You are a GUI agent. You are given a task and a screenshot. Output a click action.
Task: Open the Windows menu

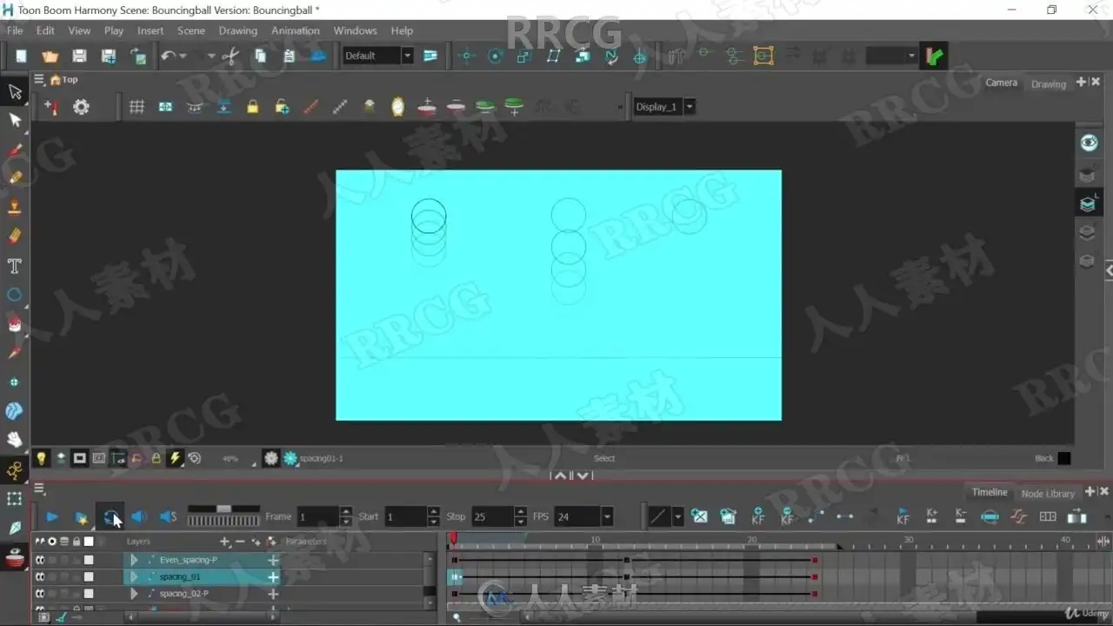pyautogui.click(x=355, y=30)
